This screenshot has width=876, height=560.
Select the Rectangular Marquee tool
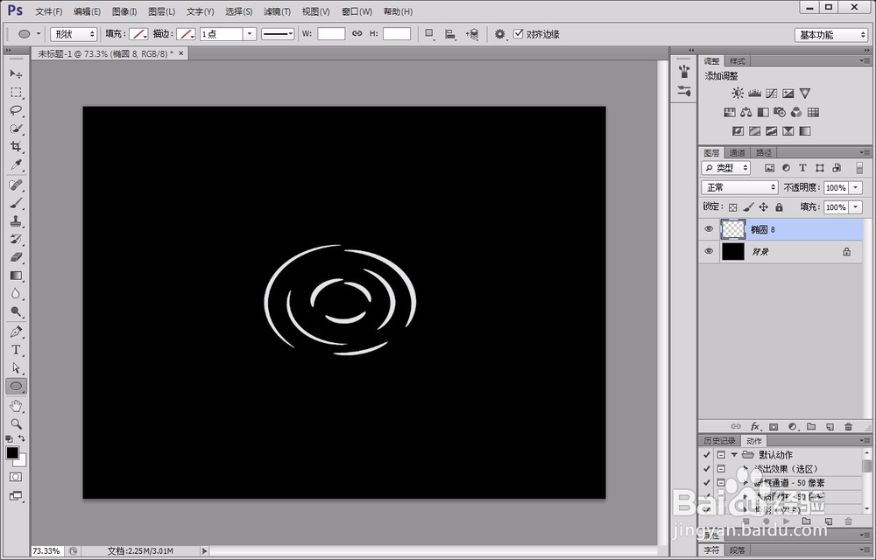[x=16, y=92]
